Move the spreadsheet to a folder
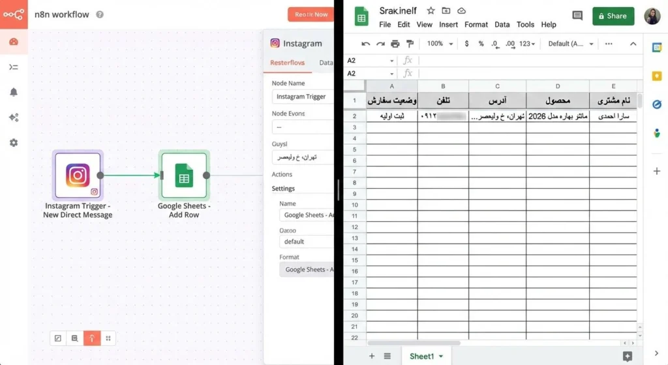668x365 pixels. pos(446,10)
